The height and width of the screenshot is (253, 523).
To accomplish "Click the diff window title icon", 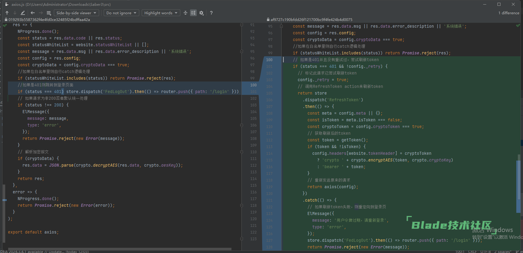I will [7, 4].
